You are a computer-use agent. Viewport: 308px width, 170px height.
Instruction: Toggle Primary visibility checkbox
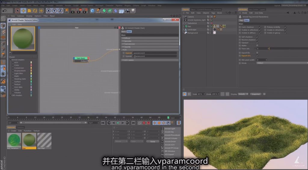(x=285, y=27)
